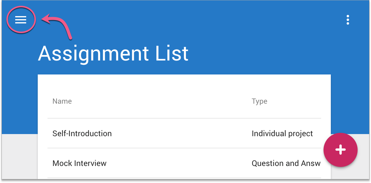Sort by the Name column header
Image resolution: width=371 pixels, height=183 pixels.
(62, 101)
